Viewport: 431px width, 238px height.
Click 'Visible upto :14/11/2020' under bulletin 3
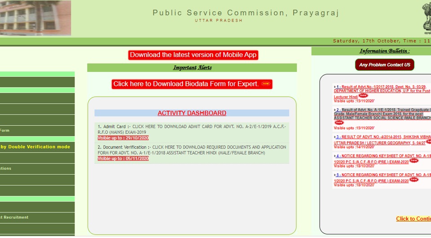pyautogui.click(x=354, y=147)
